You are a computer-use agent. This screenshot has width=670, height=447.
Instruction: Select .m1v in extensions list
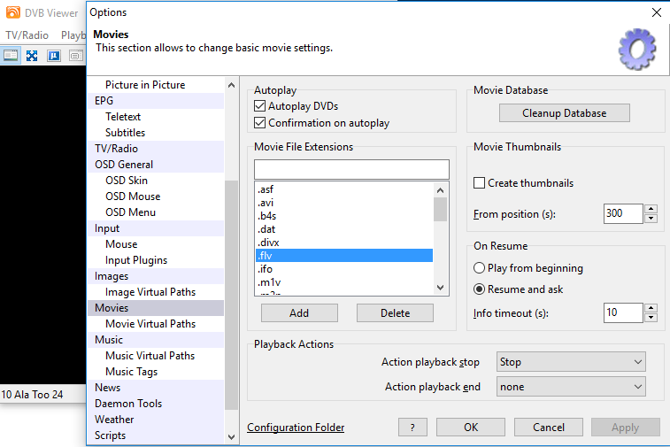344,282
